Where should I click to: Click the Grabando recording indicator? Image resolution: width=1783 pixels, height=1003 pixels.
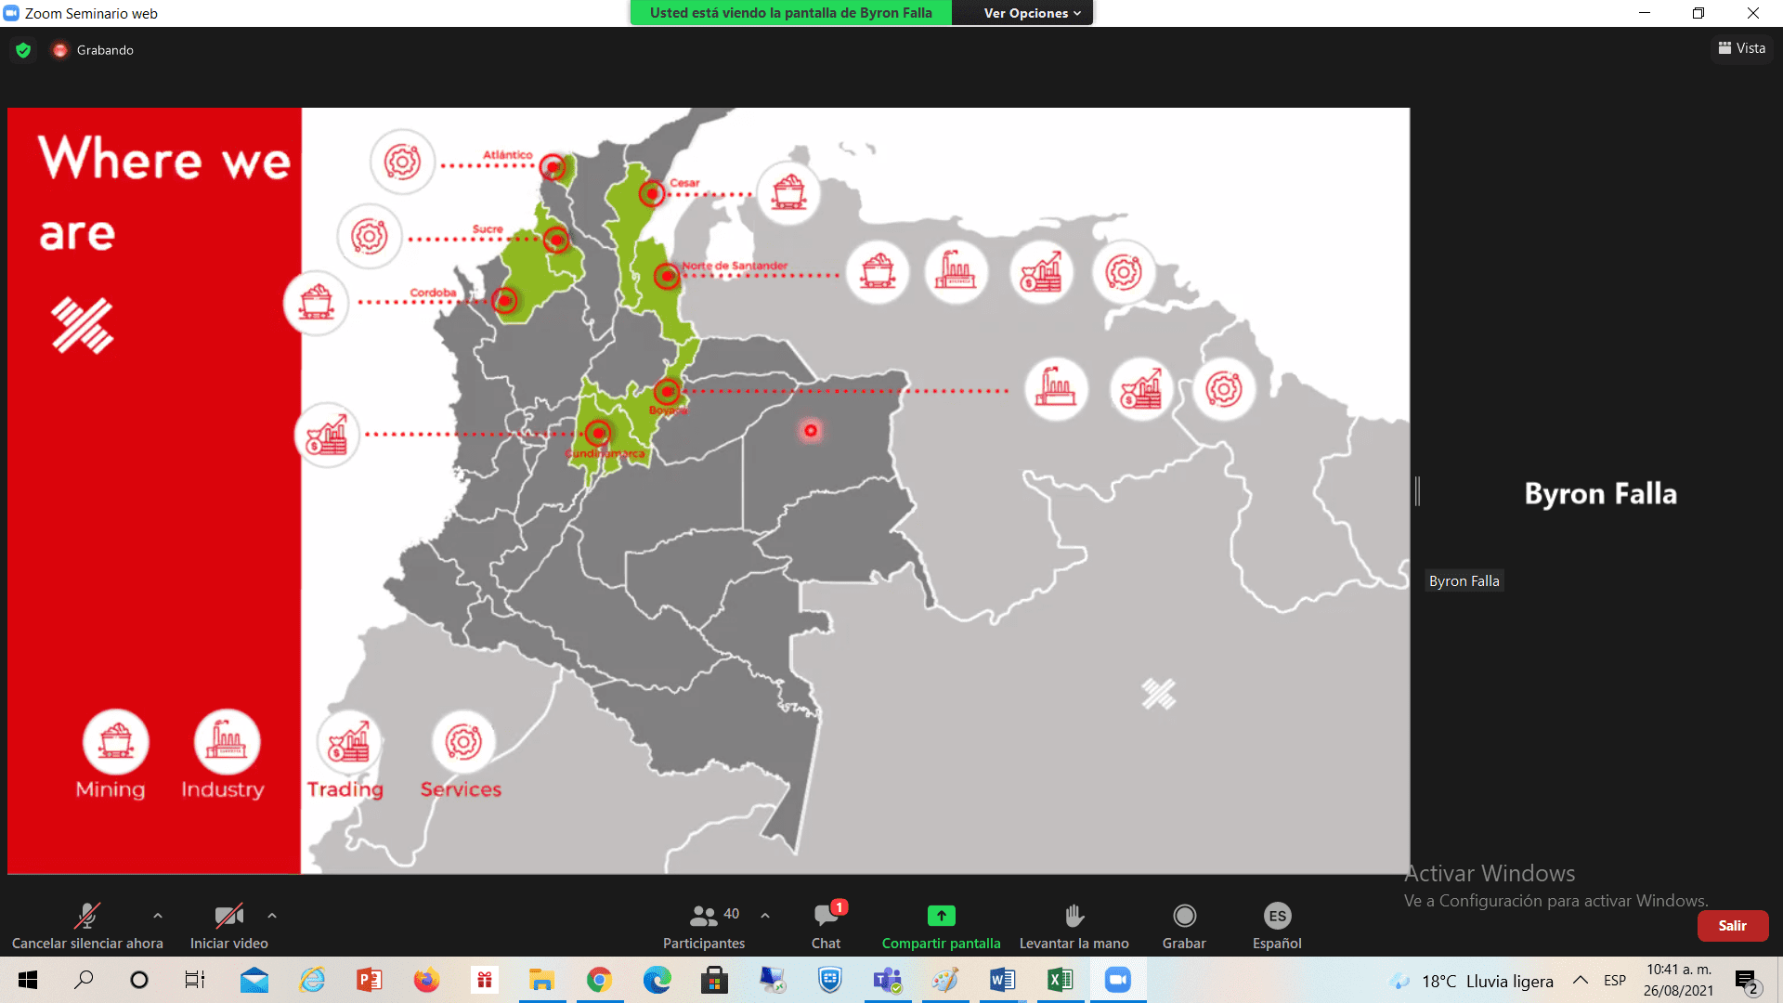coord(94,50)
